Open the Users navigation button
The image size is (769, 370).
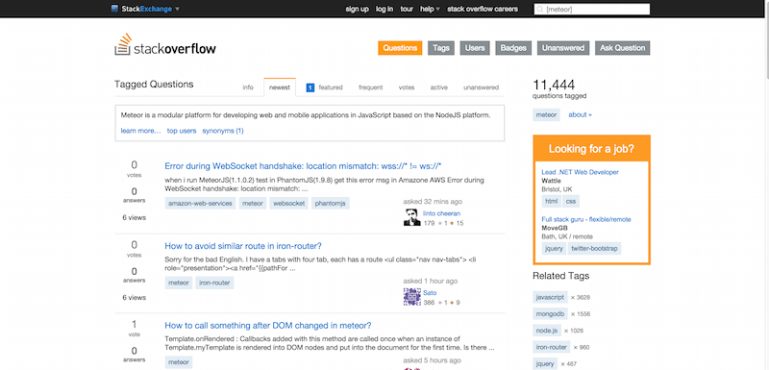(475, 48)
